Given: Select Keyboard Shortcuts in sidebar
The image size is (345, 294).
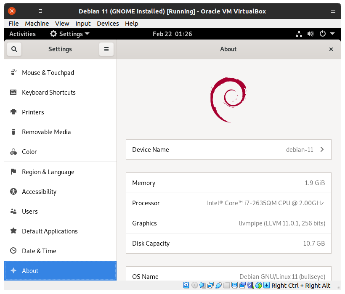Looking at the screenshot, I should 49,93.
